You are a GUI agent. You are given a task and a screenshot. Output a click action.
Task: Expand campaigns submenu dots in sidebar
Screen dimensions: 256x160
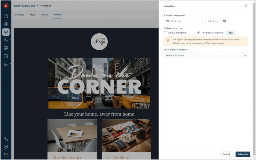click(x=10, y=32)
